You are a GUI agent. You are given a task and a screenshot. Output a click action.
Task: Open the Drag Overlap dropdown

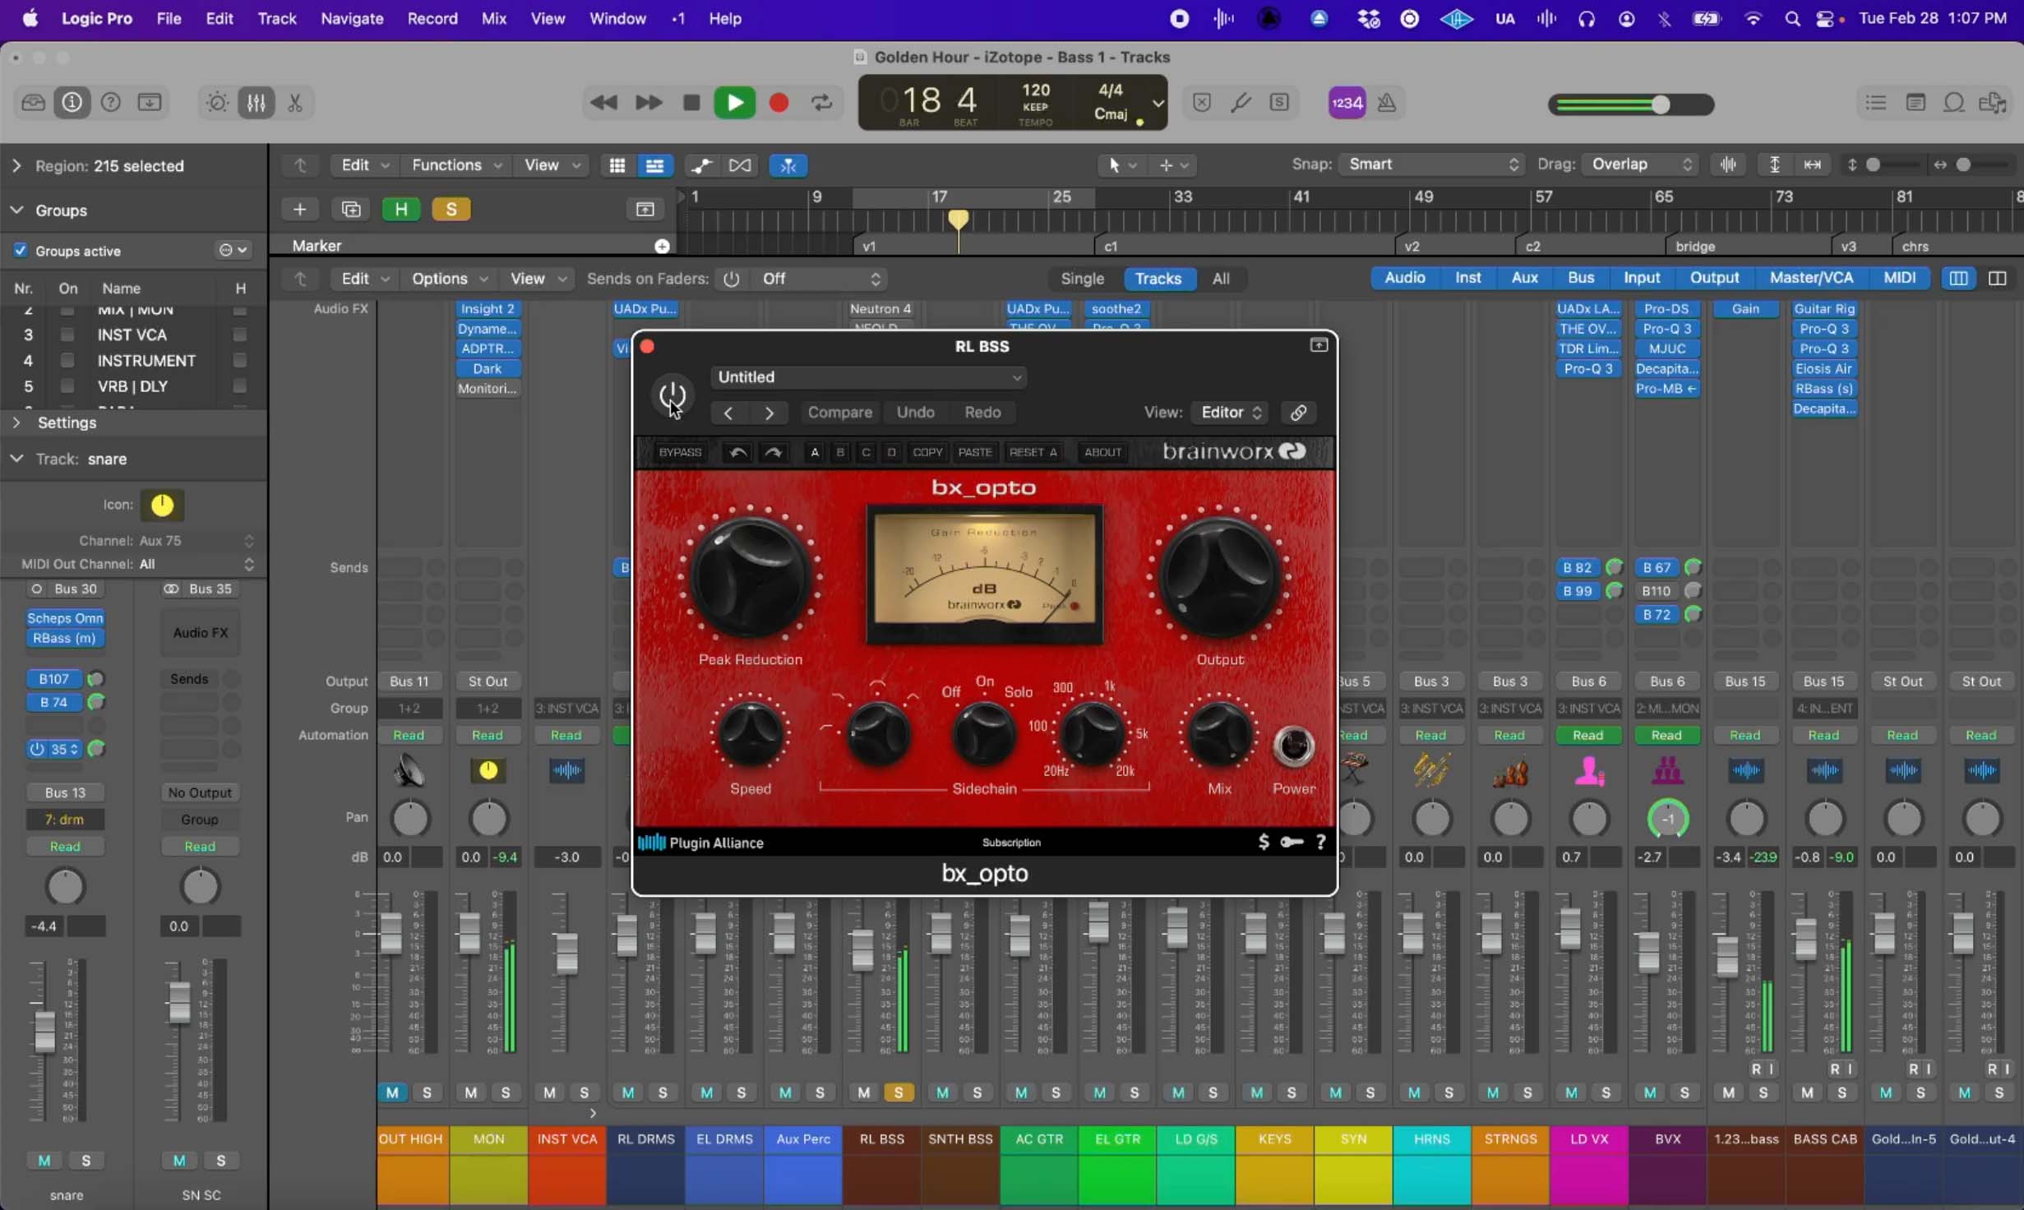[x=1641, y=164]
